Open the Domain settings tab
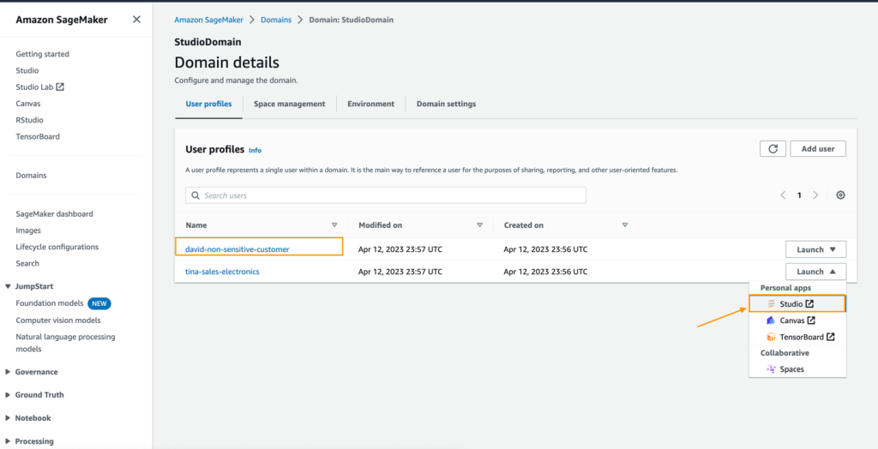 446,104
